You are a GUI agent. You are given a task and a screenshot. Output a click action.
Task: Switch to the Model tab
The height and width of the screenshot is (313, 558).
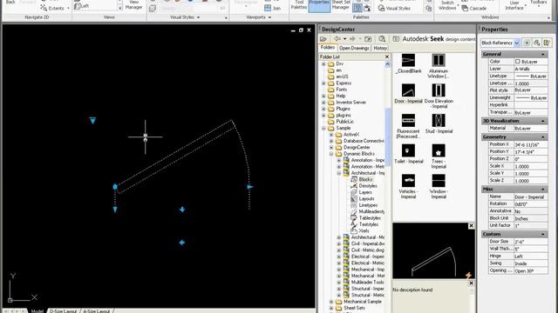coord(37,310)
